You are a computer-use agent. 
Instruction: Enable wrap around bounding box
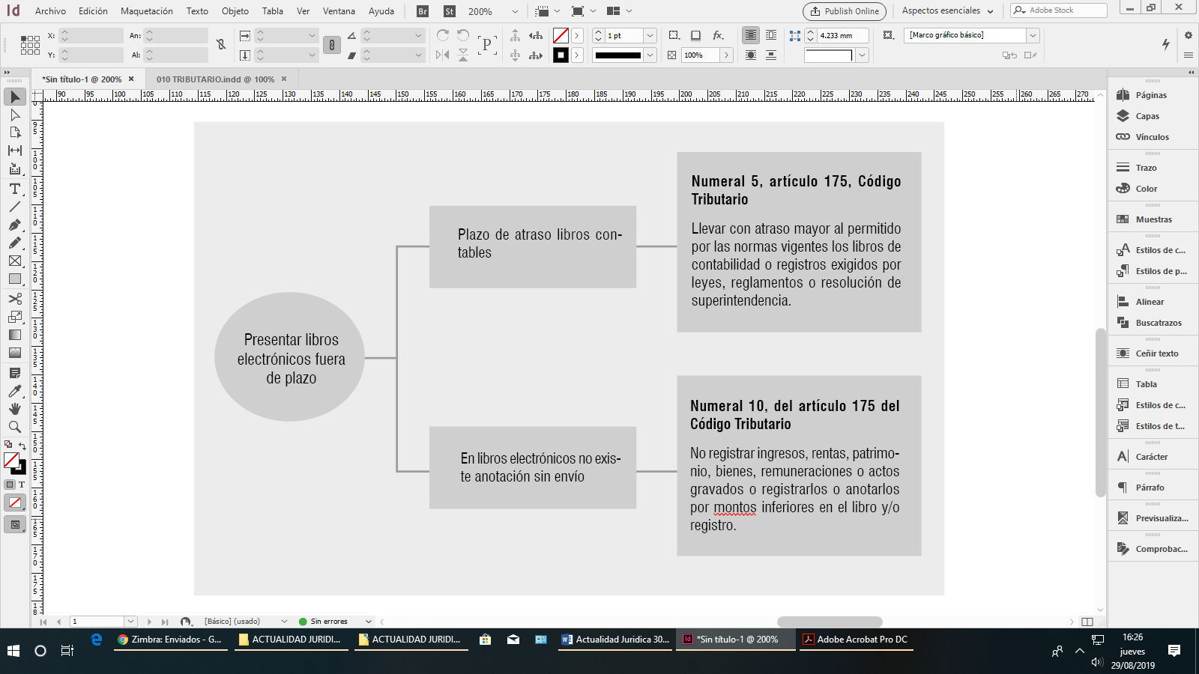click(x=771, y=35)
